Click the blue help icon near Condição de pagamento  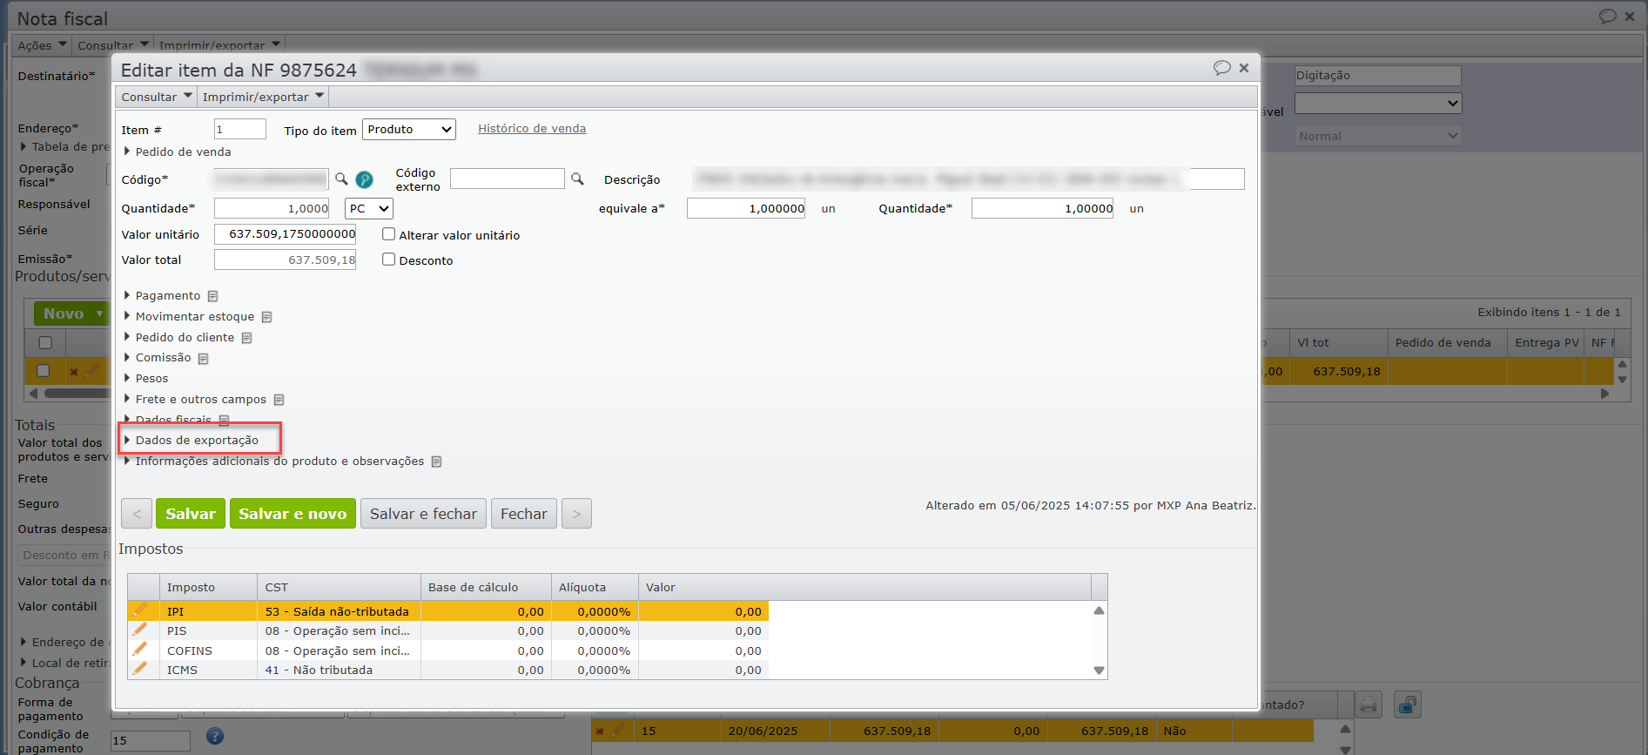point(215,737)
